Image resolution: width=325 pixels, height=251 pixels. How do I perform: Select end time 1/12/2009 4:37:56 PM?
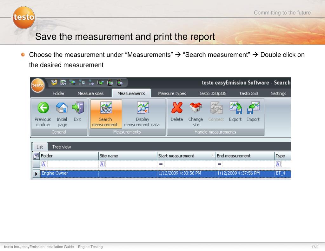coord(245,174)
